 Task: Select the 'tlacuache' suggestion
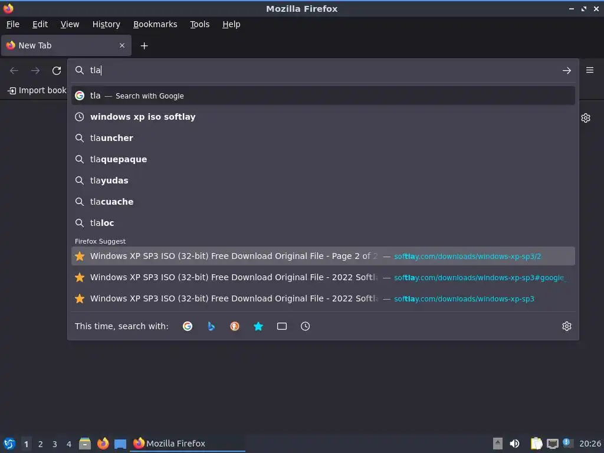tap(323, 202)
